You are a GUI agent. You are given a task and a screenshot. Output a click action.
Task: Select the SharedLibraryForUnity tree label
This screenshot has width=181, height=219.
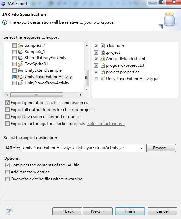pos(45,58)
